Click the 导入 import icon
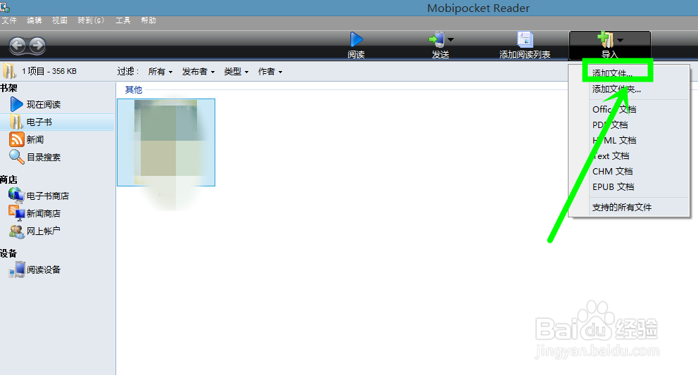698x375 pixels. coord(606,39)
